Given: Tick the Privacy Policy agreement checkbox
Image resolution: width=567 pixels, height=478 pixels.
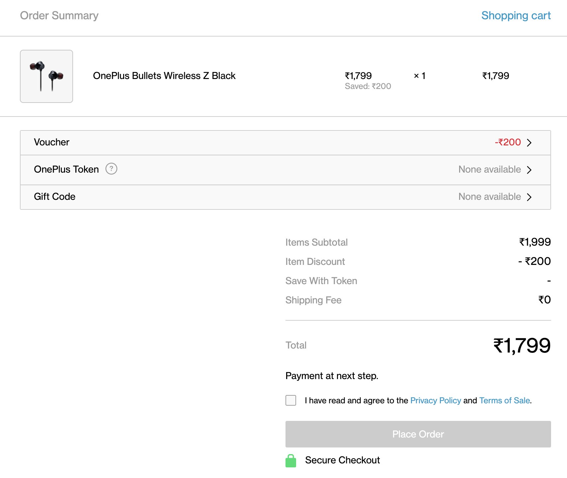Looking at the screenshot, I should [x=291, y=400].
